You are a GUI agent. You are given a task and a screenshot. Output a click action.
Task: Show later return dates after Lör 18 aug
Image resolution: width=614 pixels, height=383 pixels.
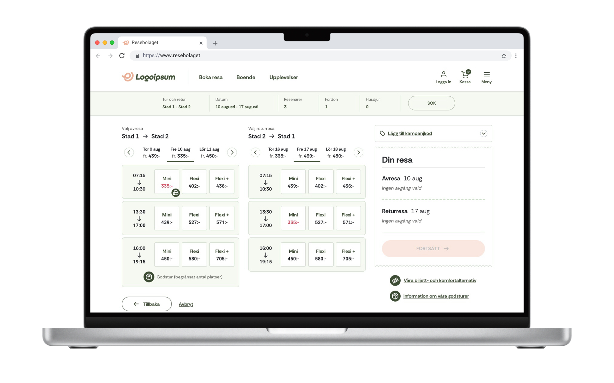click(x=358, y=153)
